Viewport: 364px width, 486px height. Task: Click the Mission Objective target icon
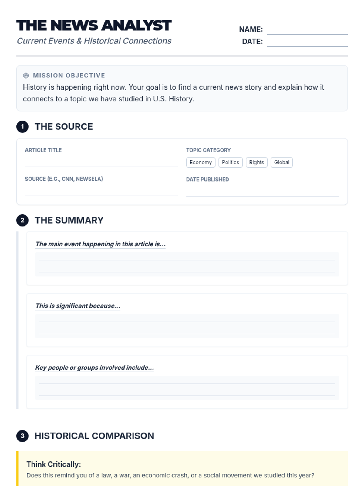[x=26, y=76]
